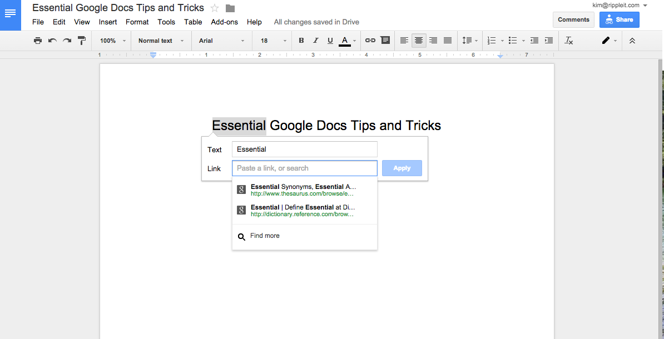Toggle underline formatting
Screen dimensions: 664x339
tap(330, 41)
